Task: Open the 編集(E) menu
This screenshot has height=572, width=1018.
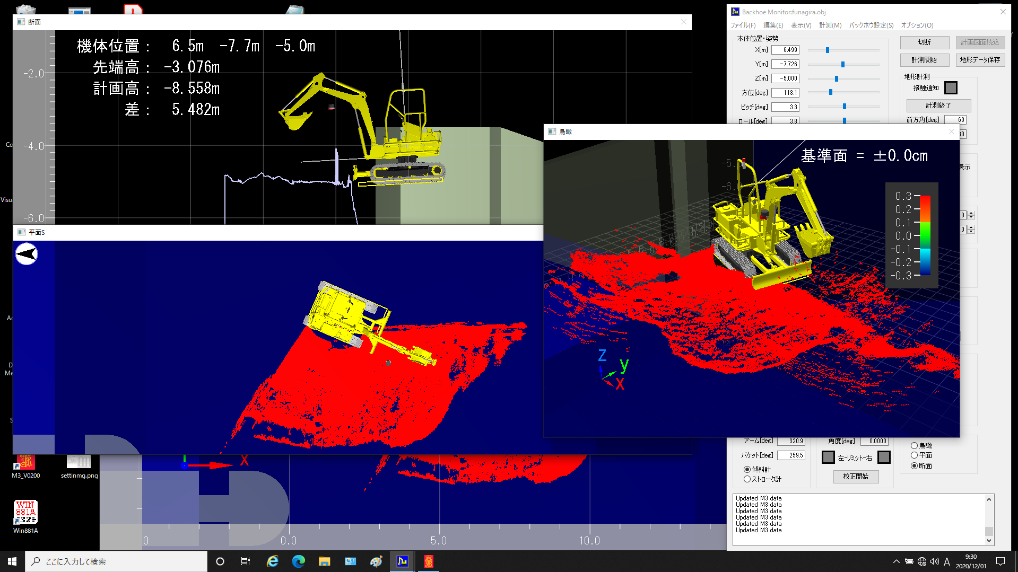Action: (773, 25)
